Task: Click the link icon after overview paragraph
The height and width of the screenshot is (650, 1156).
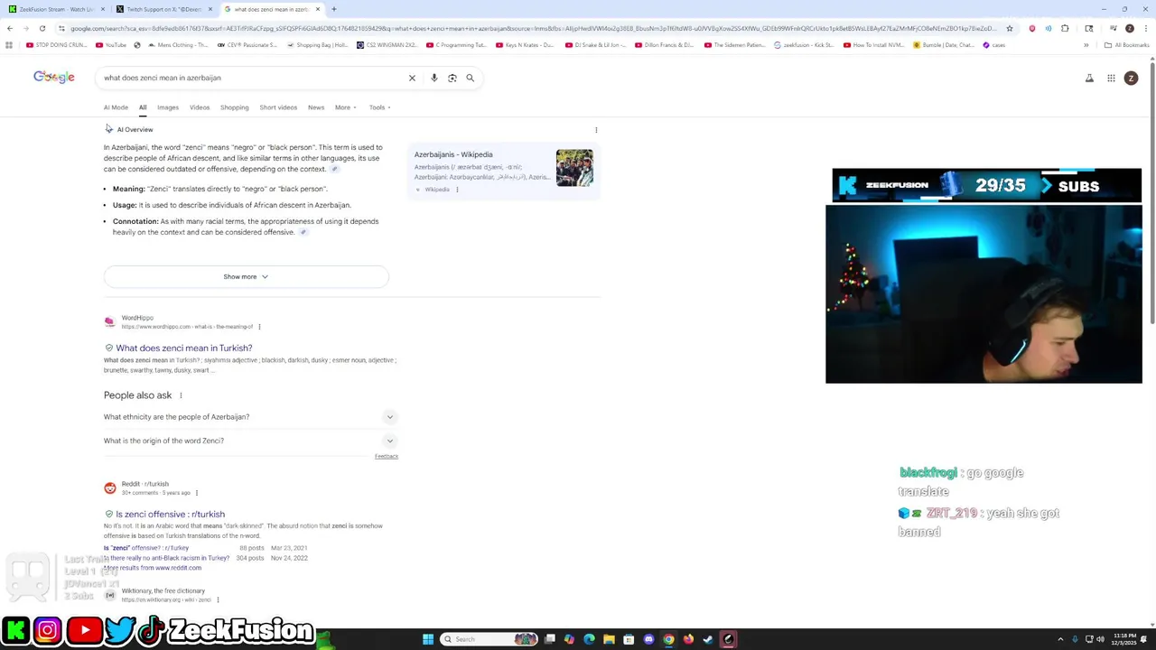Action: pos(334,169)
